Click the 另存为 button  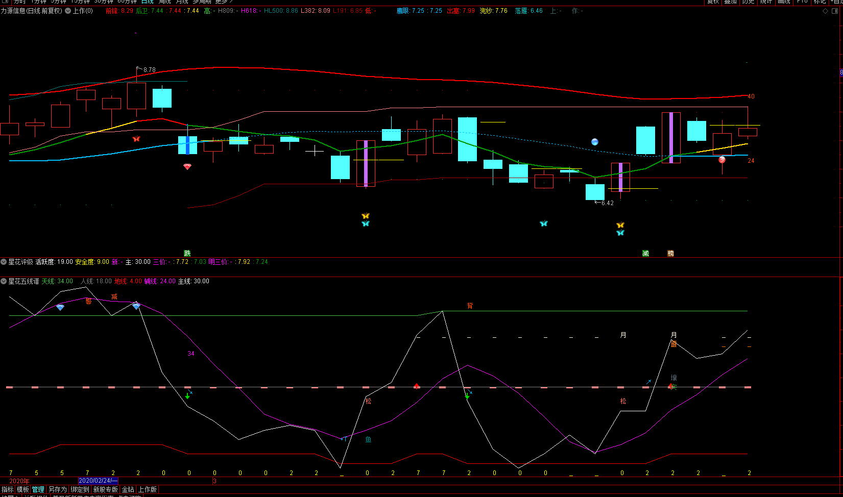[58, 489]
